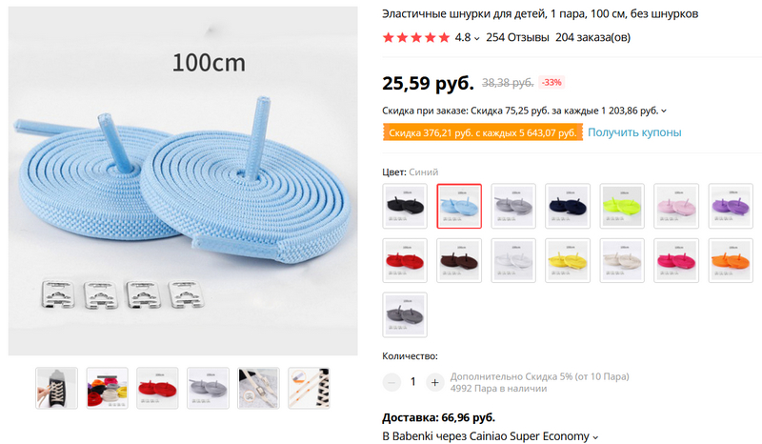Decrease quantity with the minus button
This screenshot has width=762, height=444.
click(391, 382)
